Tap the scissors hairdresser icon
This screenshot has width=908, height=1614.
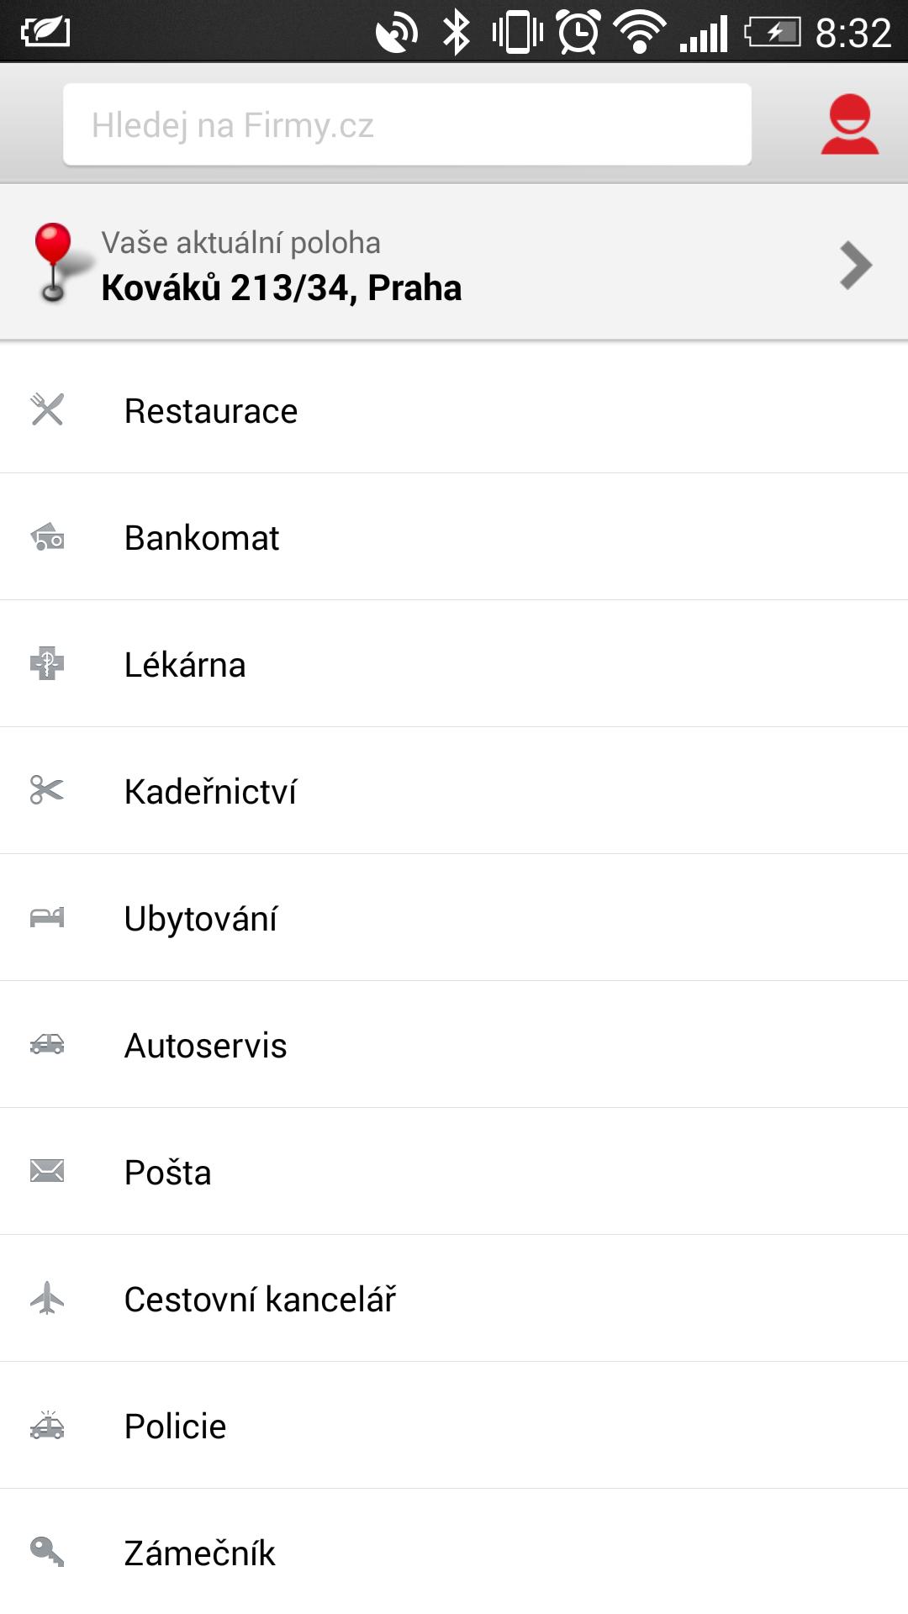pyautogui.click(x=47, y=790)
